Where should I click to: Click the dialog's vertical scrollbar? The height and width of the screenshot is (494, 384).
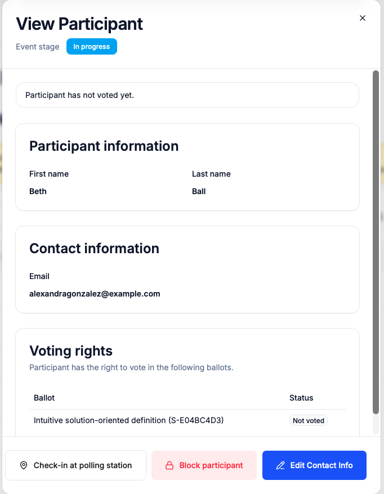376,242
